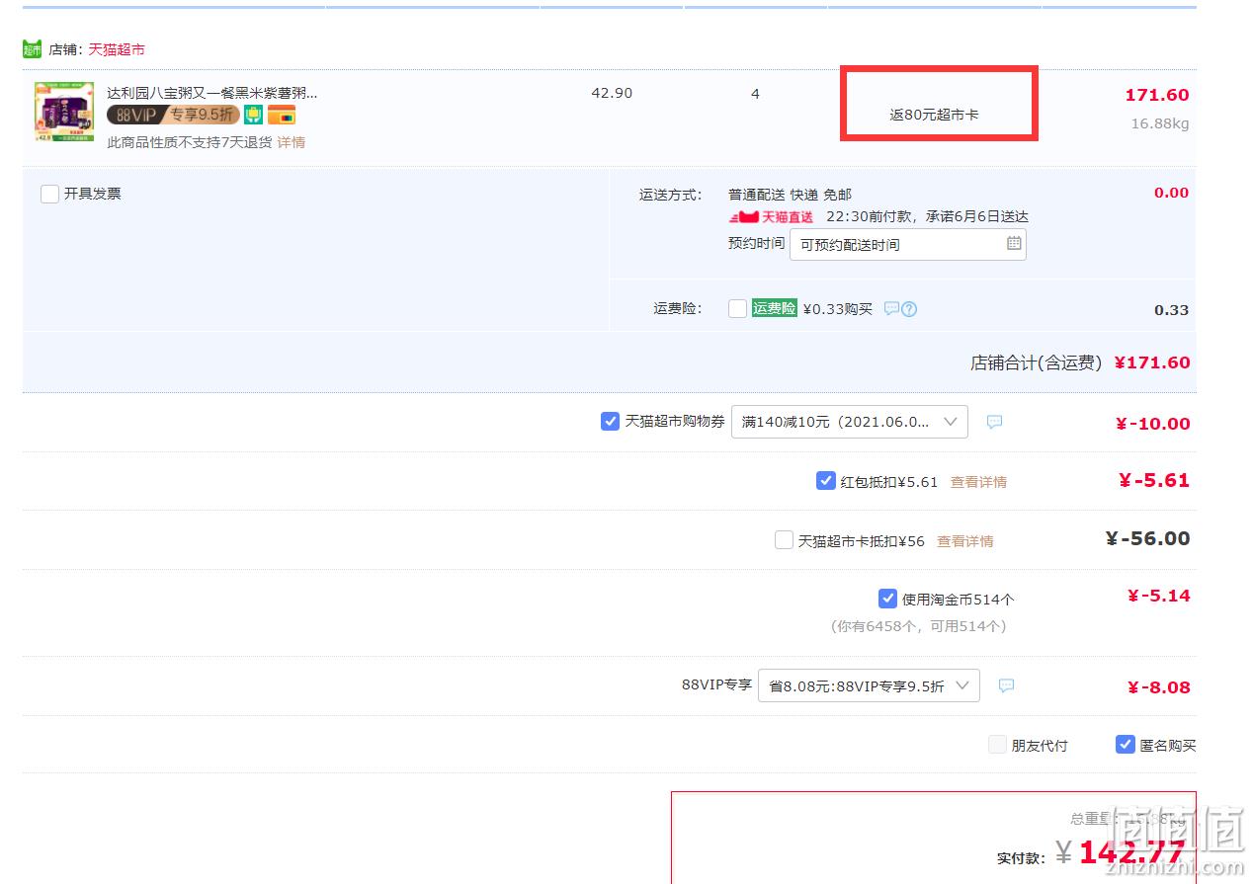The width and height of the screenshot is (1253, 884).
Task: Open the 达利园八宝粥 product title link
Action: click(x=212, y=93)
